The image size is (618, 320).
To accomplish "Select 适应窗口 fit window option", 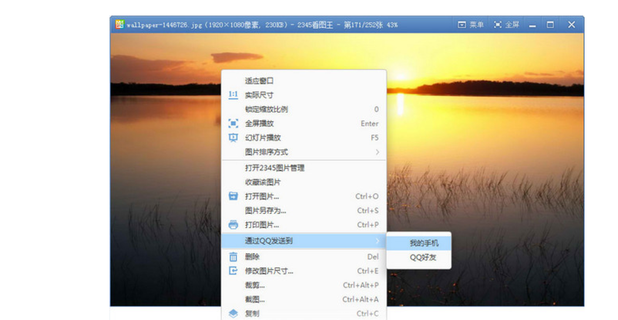I will point(259,81).
